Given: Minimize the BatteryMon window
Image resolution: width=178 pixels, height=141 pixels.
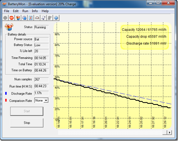Looking at the screenshot, I should [x=151, y=3].
